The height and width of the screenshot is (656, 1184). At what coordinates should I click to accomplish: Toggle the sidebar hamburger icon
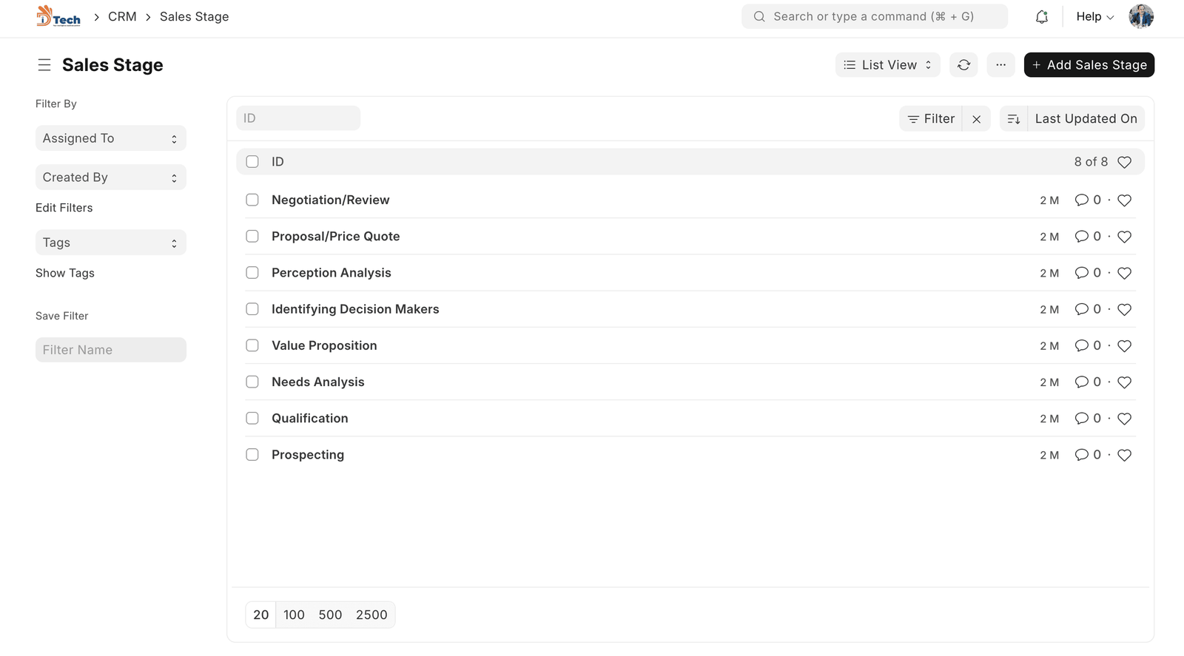[44, 65]
